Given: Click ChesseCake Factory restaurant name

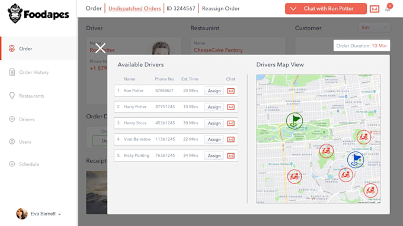Looking at the screenshot, I should [218, 50].
